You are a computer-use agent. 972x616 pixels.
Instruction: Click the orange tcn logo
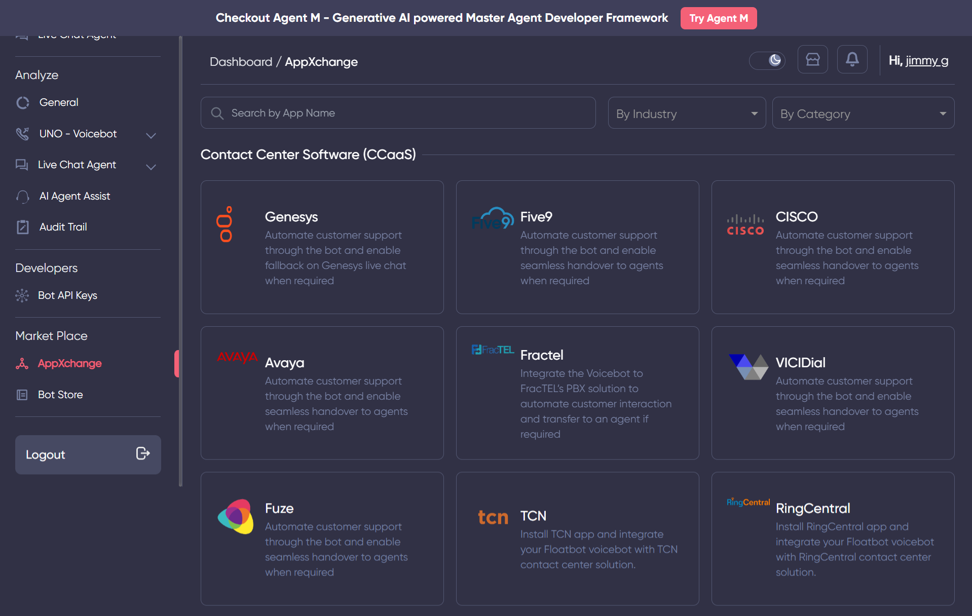click(x=493, y=517)
